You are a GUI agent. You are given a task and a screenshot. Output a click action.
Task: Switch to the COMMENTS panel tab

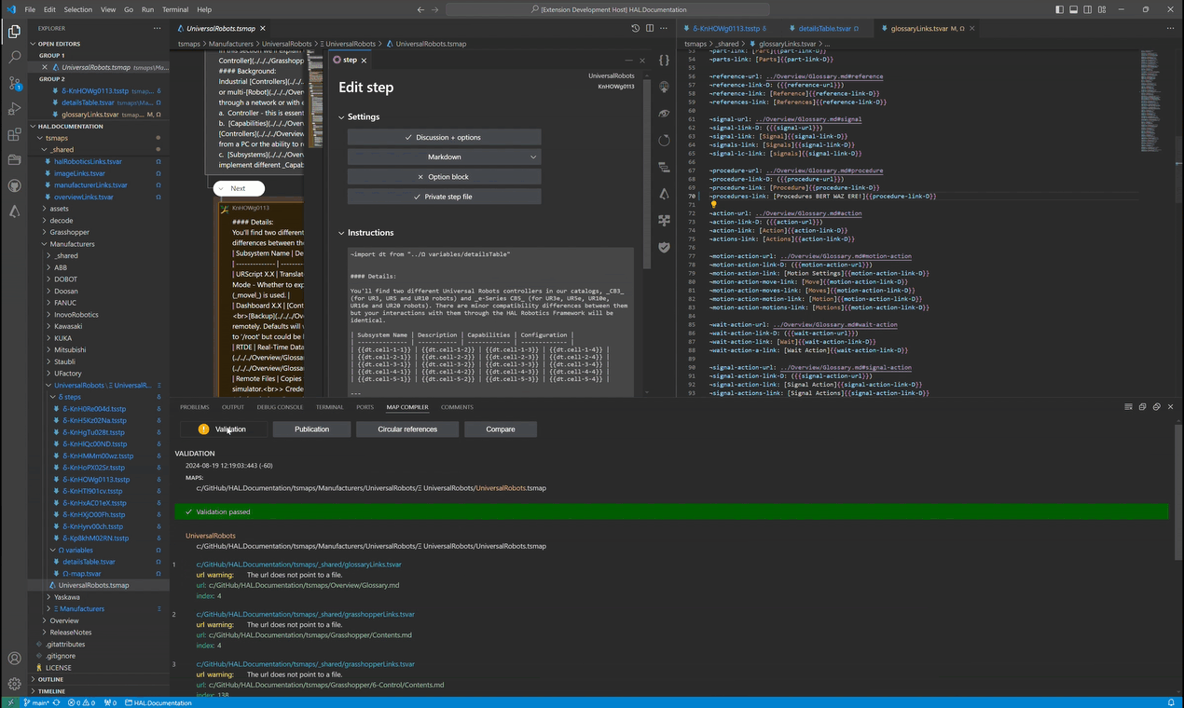[x=457, y=407]
